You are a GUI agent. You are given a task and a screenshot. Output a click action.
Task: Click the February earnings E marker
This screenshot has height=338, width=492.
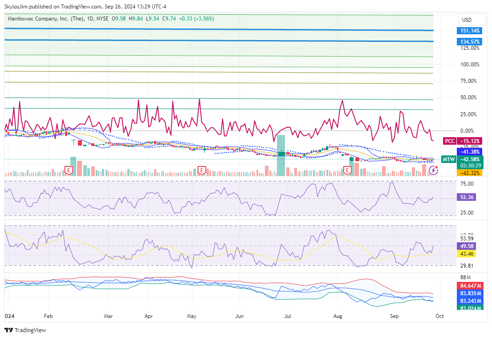click(x=69, y=170)
